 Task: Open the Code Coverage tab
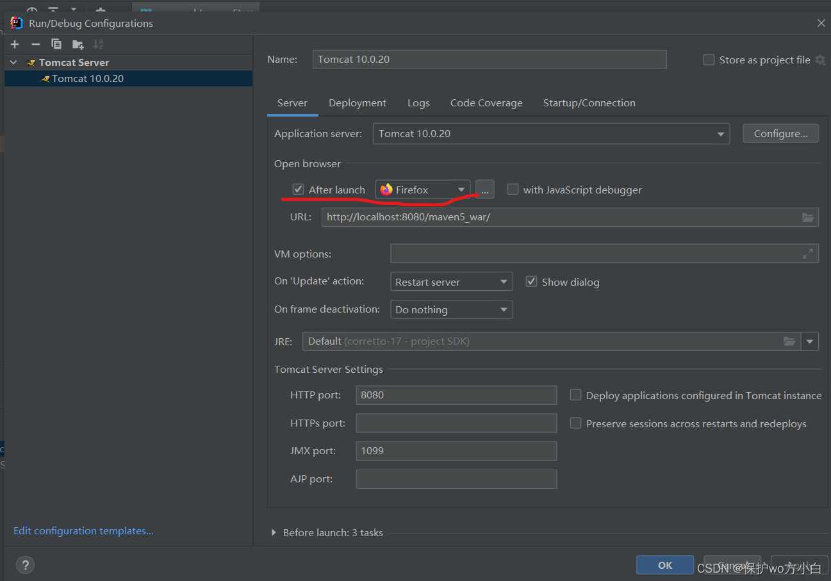click(x=486, y=102)
